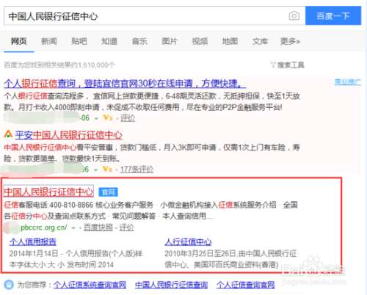Open the 视频 tab
The image size is (367, 295).
pyautogui.click(x=200, y=41)
